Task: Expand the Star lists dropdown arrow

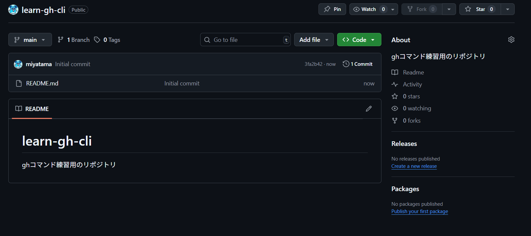Action: pyautogui.click(x=507, y=9)
